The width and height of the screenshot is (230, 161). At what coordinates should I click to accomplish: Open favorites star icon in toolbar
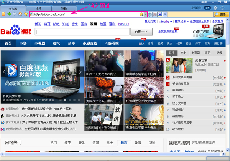(26, 14)
